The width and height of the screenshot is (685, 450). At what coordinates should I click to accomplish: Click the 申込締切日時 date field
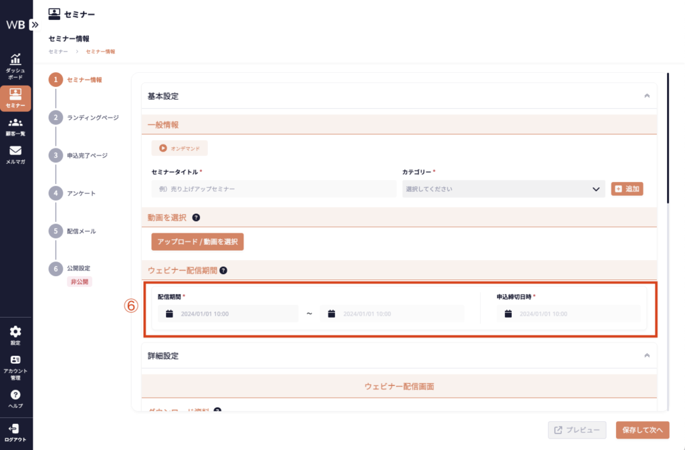point(568,314)
